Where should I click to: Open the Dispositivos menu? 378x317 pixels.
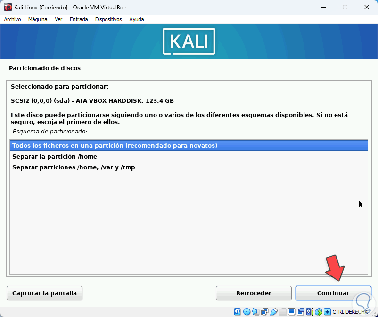click(108, 19)
